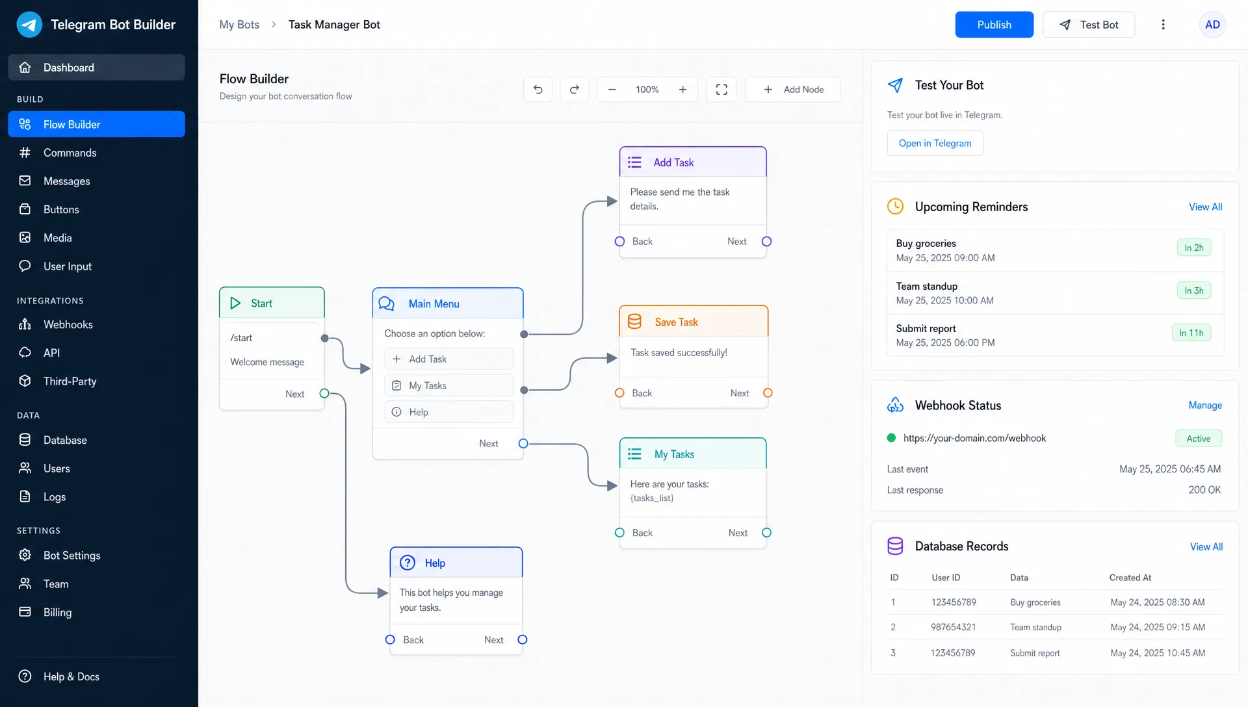This screenshot has height=707, width=1248.
Task: Redo the last flow change
Action: (x=574, y=90)
